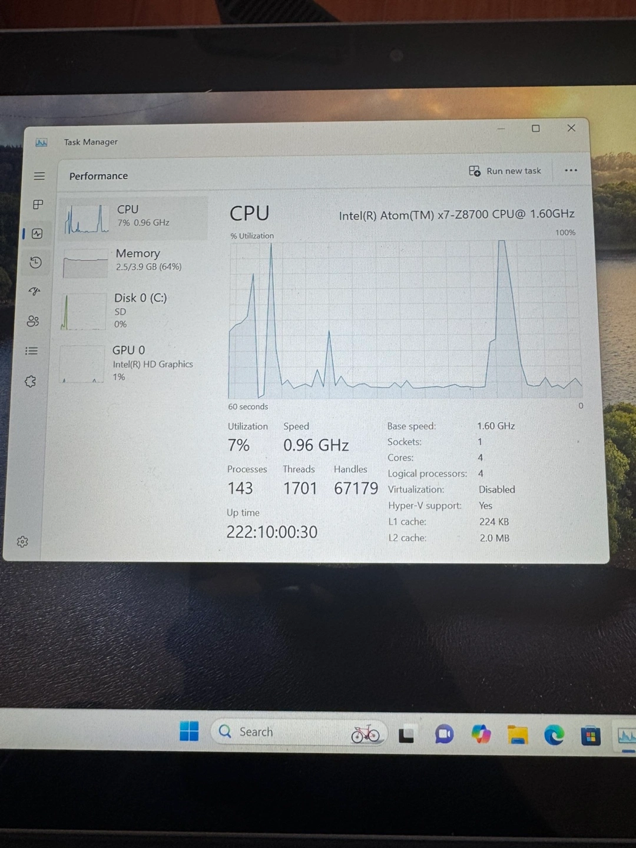This screenshot has height=848, width=636.
Task: Open the Users page icon
Action: (x=33, y=321)
